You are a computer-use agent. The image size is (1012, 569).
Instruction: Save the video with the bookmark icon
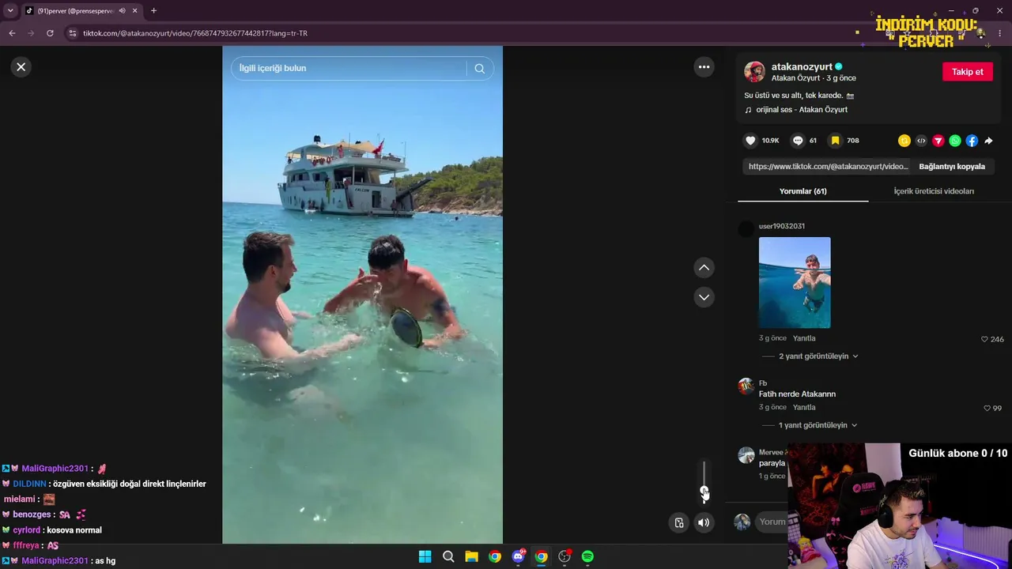(x=835, y=141)
